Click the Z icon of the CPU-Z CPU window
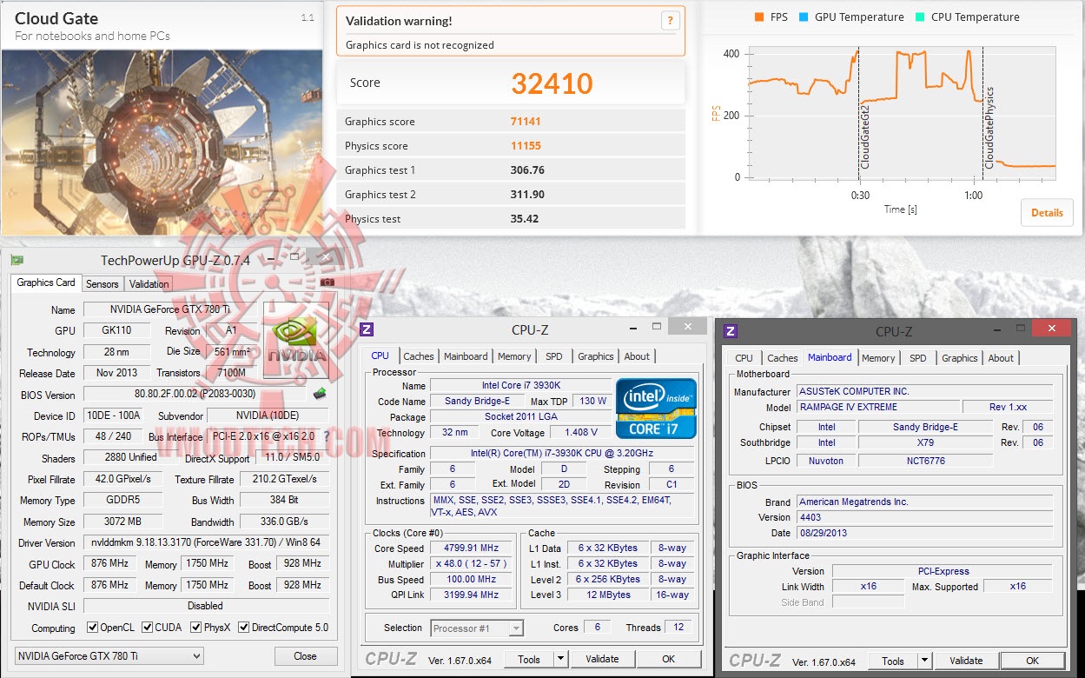 point(367,329)
